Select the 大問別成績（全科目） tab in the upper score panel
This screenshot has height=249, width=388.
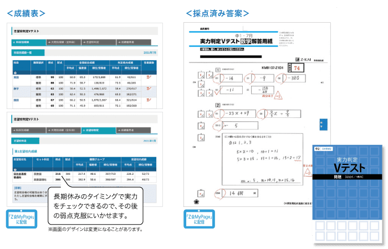tap(64, 42)
